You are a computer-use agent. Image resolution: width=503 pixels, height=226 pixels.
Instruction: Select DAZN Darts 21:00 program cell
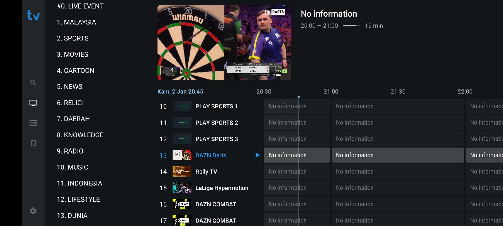pyautogui.click(x=398, y=155)
